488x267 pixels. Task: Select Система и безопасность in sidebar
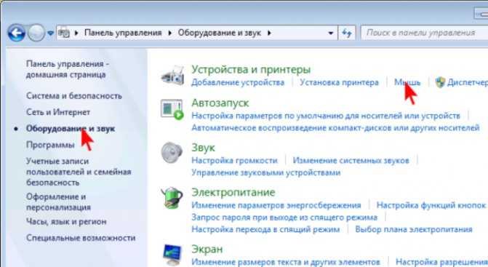point(74,96)
